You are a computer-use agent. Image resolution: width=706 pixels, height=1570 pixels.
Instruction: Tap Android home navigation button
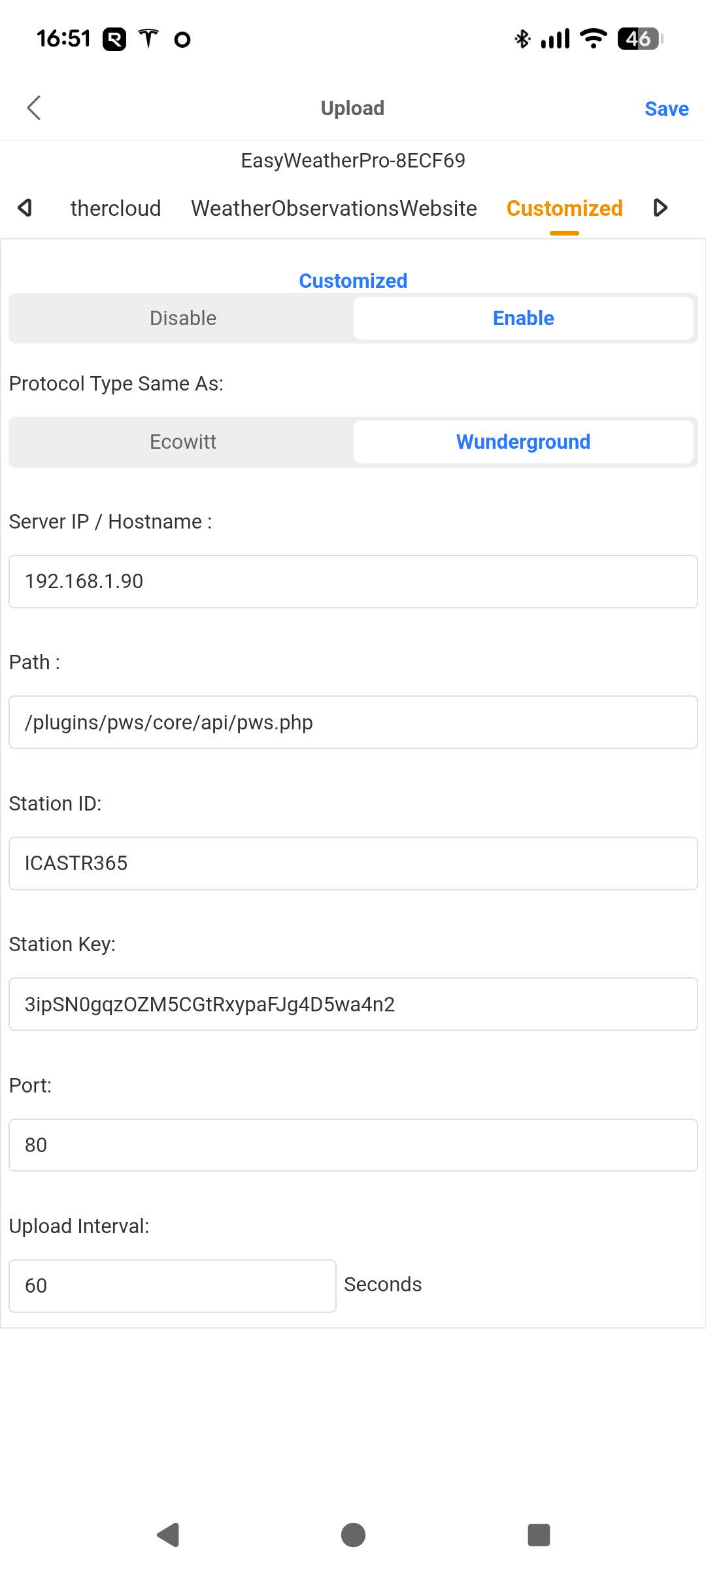(353, 1535)
